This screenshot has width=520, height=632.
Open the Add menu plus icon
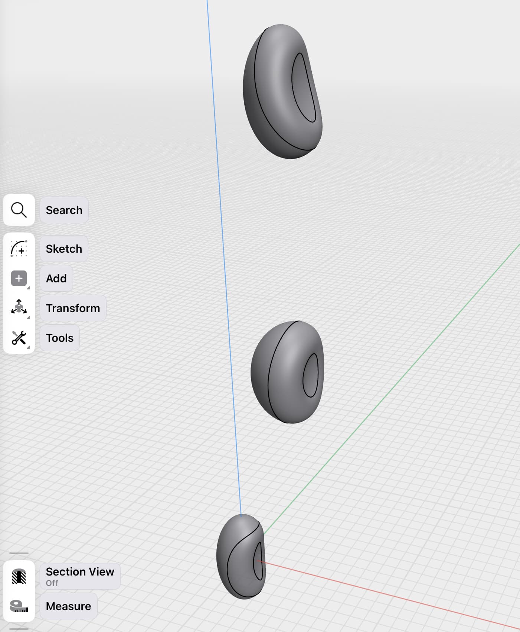click(19, 278)
